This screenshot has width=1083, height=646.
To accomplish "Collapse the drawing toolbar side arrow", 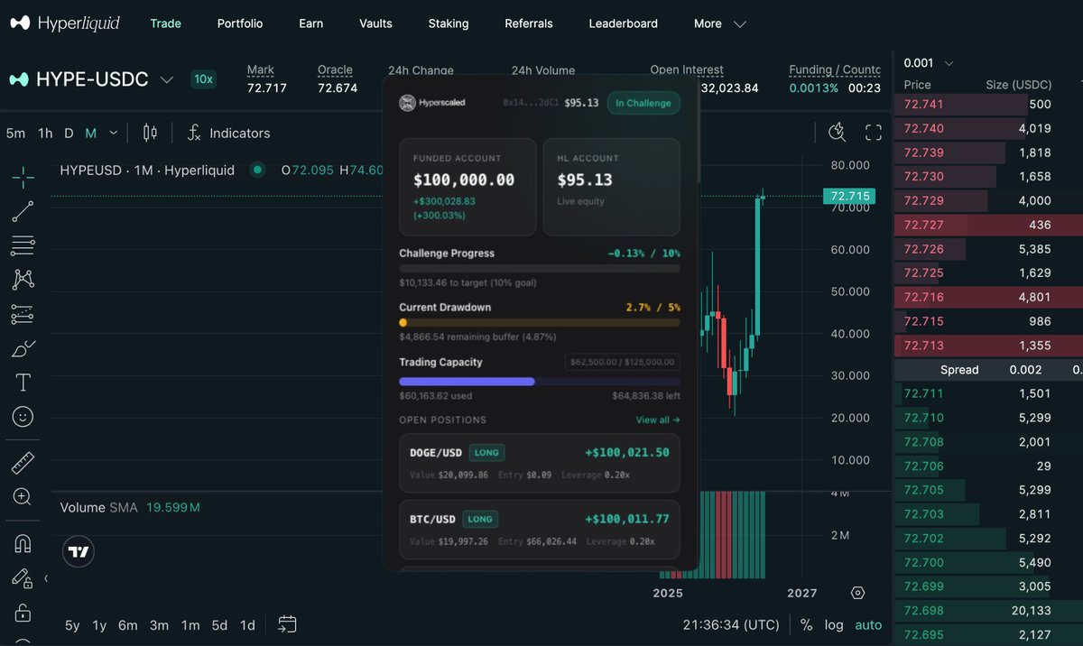I will click(x=46, y=578).
